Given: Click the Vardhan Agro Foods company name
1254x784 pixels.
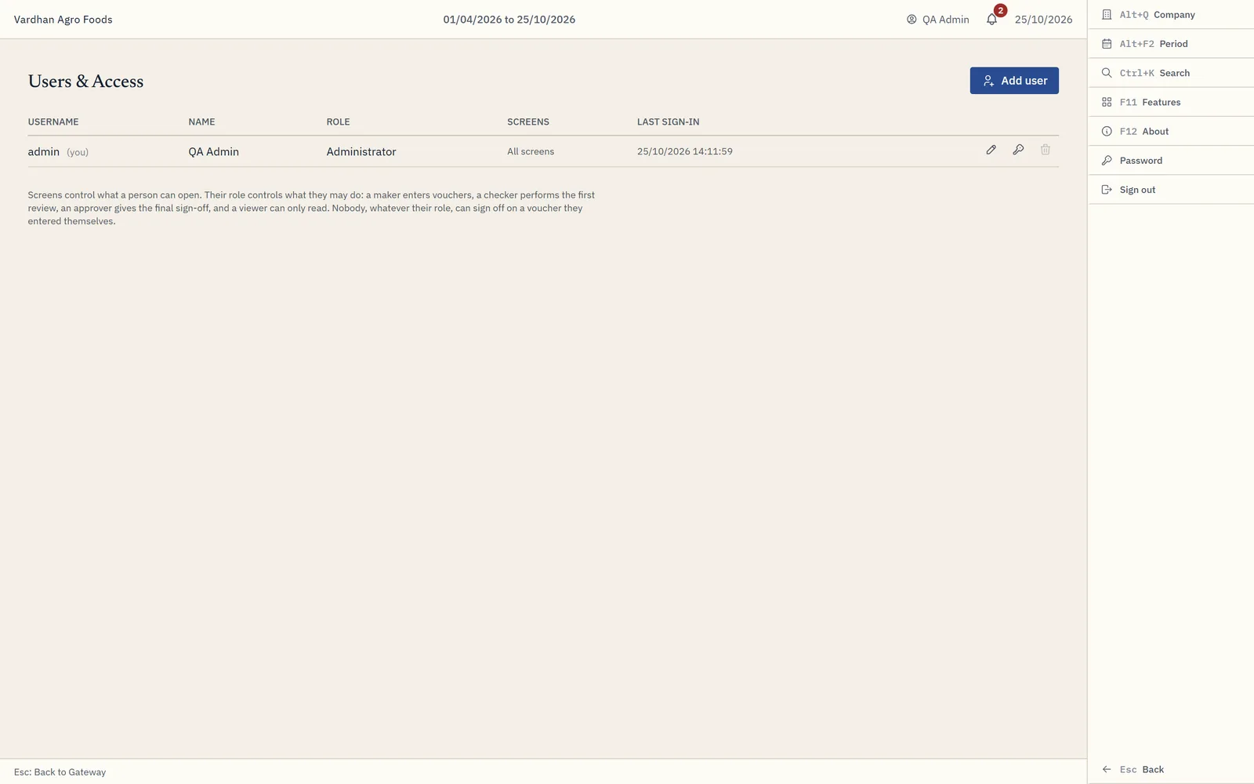Looking at the screenshot, I should [x=63, y=20].
